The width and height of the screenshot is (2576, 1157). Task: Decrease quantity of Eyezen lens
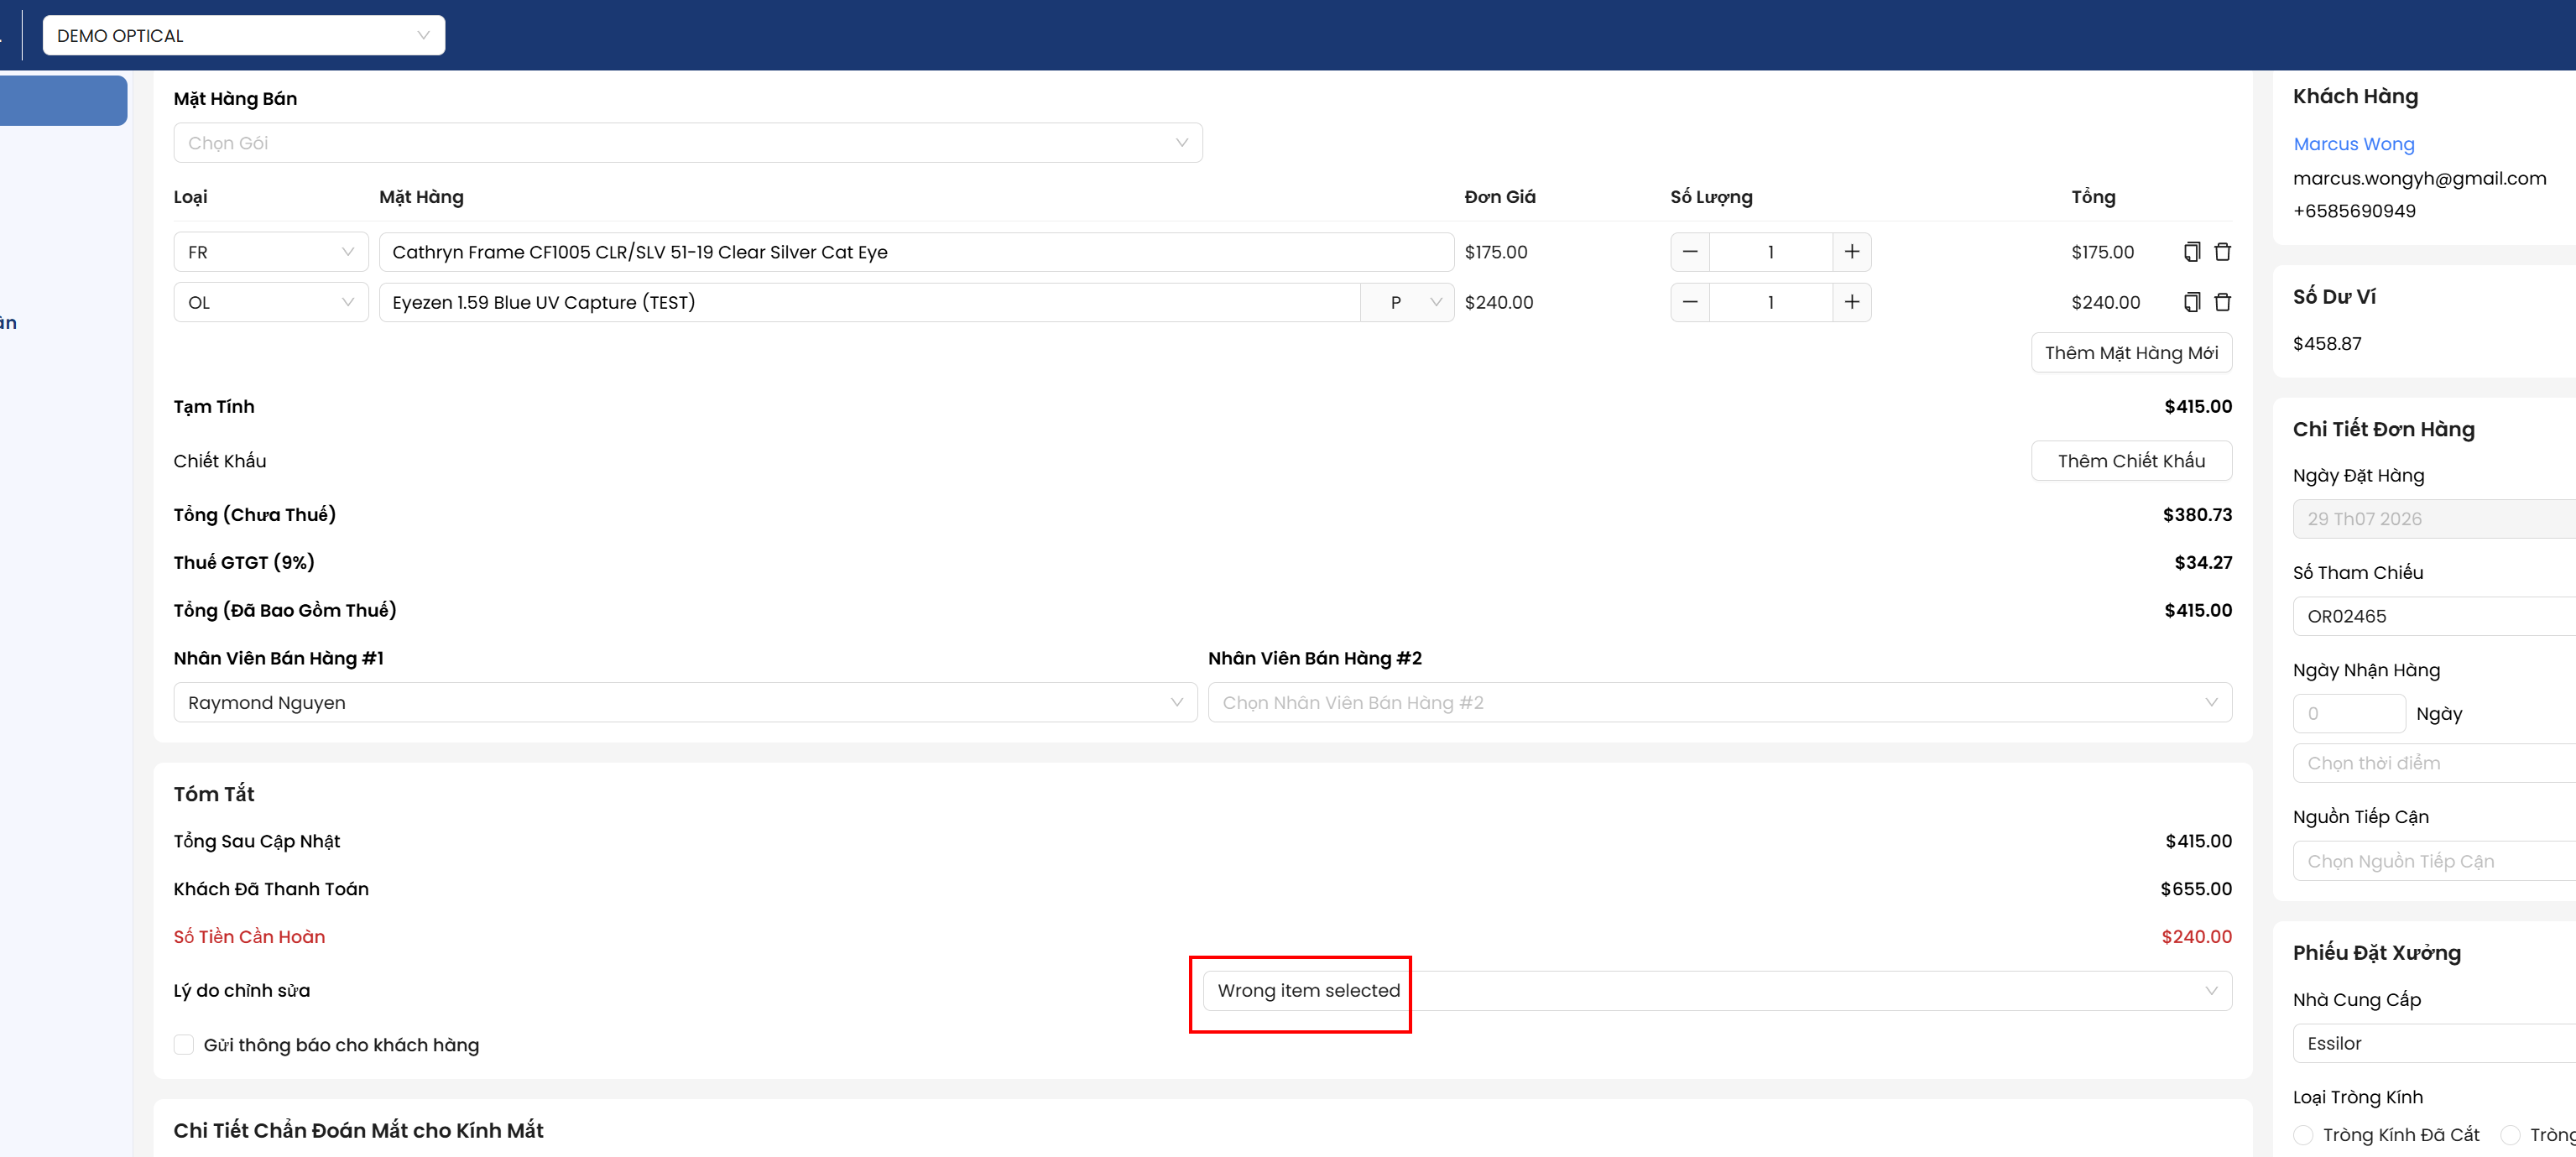pyautogui.click(x=1690, y=302)
